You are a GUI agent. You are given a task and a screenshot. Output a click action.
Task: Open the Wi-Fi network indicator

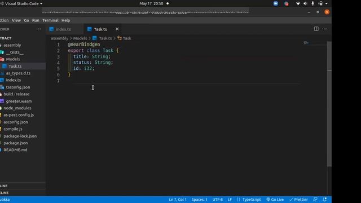298,3
